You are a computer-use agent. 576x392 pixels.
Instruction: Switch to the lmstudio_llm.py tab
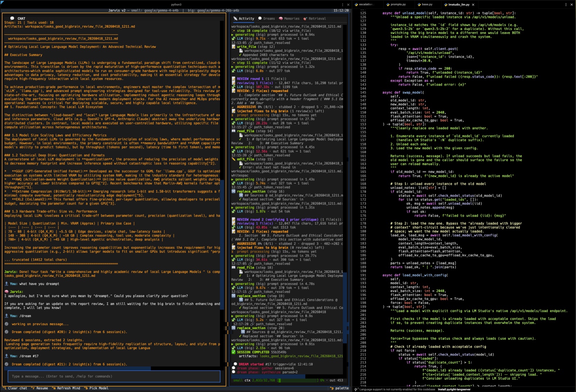tap(458, 5)
